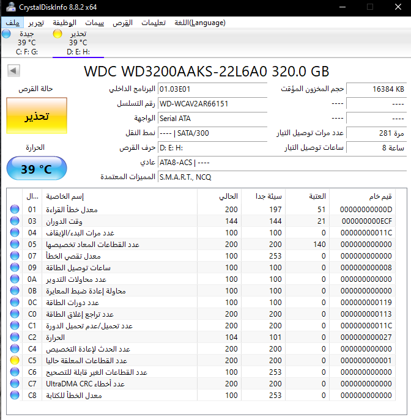411x420 pixels.
Task: Select current value 104 in row C2
Action: [231, 337]
